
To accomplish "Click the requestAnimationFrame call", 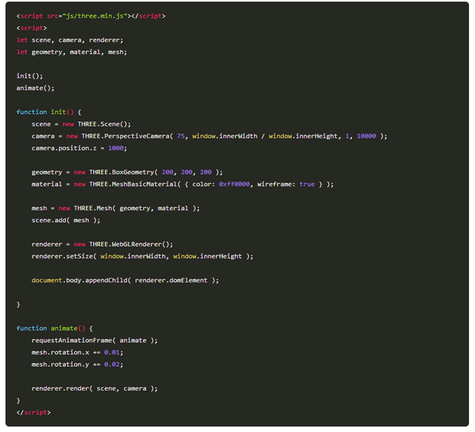I will pyautogui.click(x=73, y=340).
